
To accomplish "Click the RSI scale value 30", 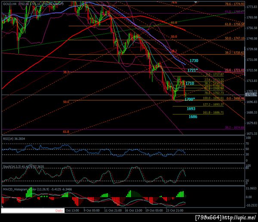I will click(x=247, y=154).
